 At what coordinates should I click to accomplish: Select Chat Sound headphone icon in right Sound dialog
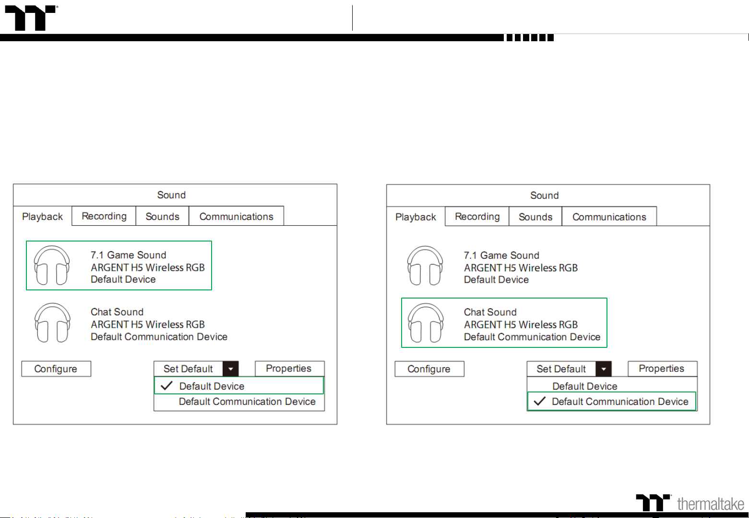coord(425,323)
